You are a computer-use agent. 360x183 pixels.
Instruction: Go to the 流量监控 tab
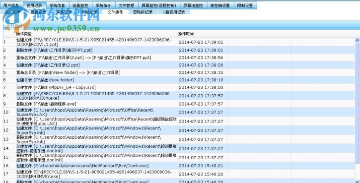click(80, 5)
